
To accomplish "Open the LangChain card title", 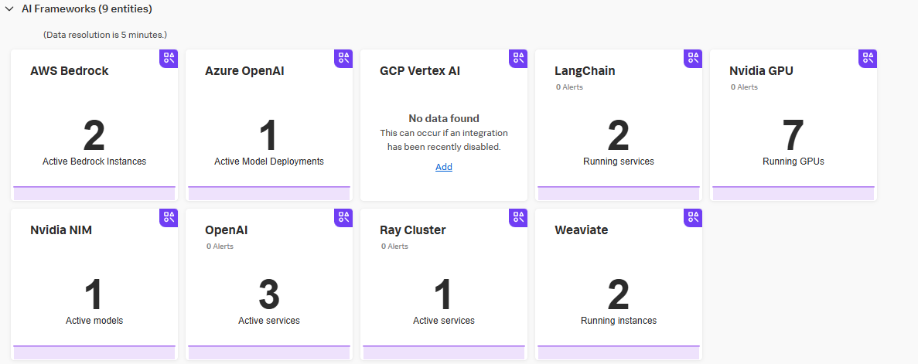I will [x=585, y=71].
